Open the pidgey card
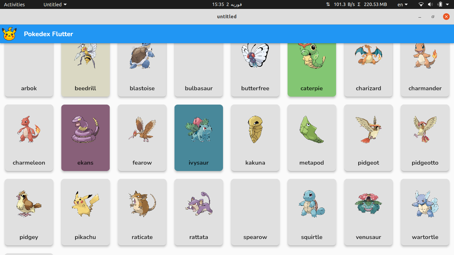This screenshot has width=454, height=255. click(29, 212)
